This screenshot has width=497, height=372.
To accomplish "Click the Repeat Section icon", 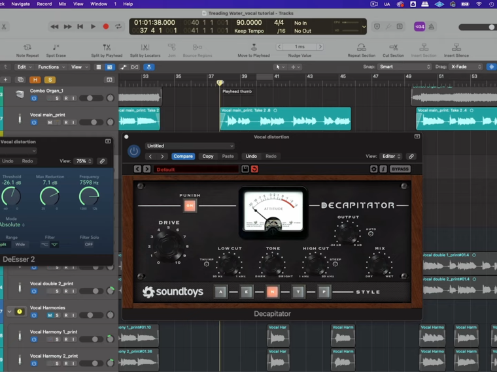I will [361, 48].
